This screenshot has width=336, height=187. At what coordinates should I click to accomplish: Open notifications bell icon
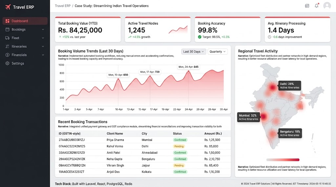[x=317, y=6]
